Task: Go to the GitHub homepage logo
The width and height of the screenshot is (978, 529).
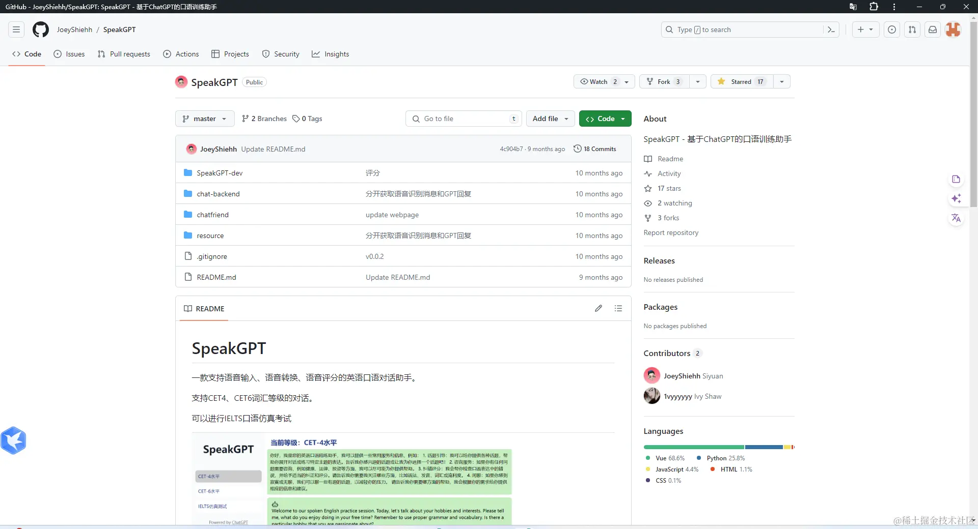Action: (x=41, y=30)
